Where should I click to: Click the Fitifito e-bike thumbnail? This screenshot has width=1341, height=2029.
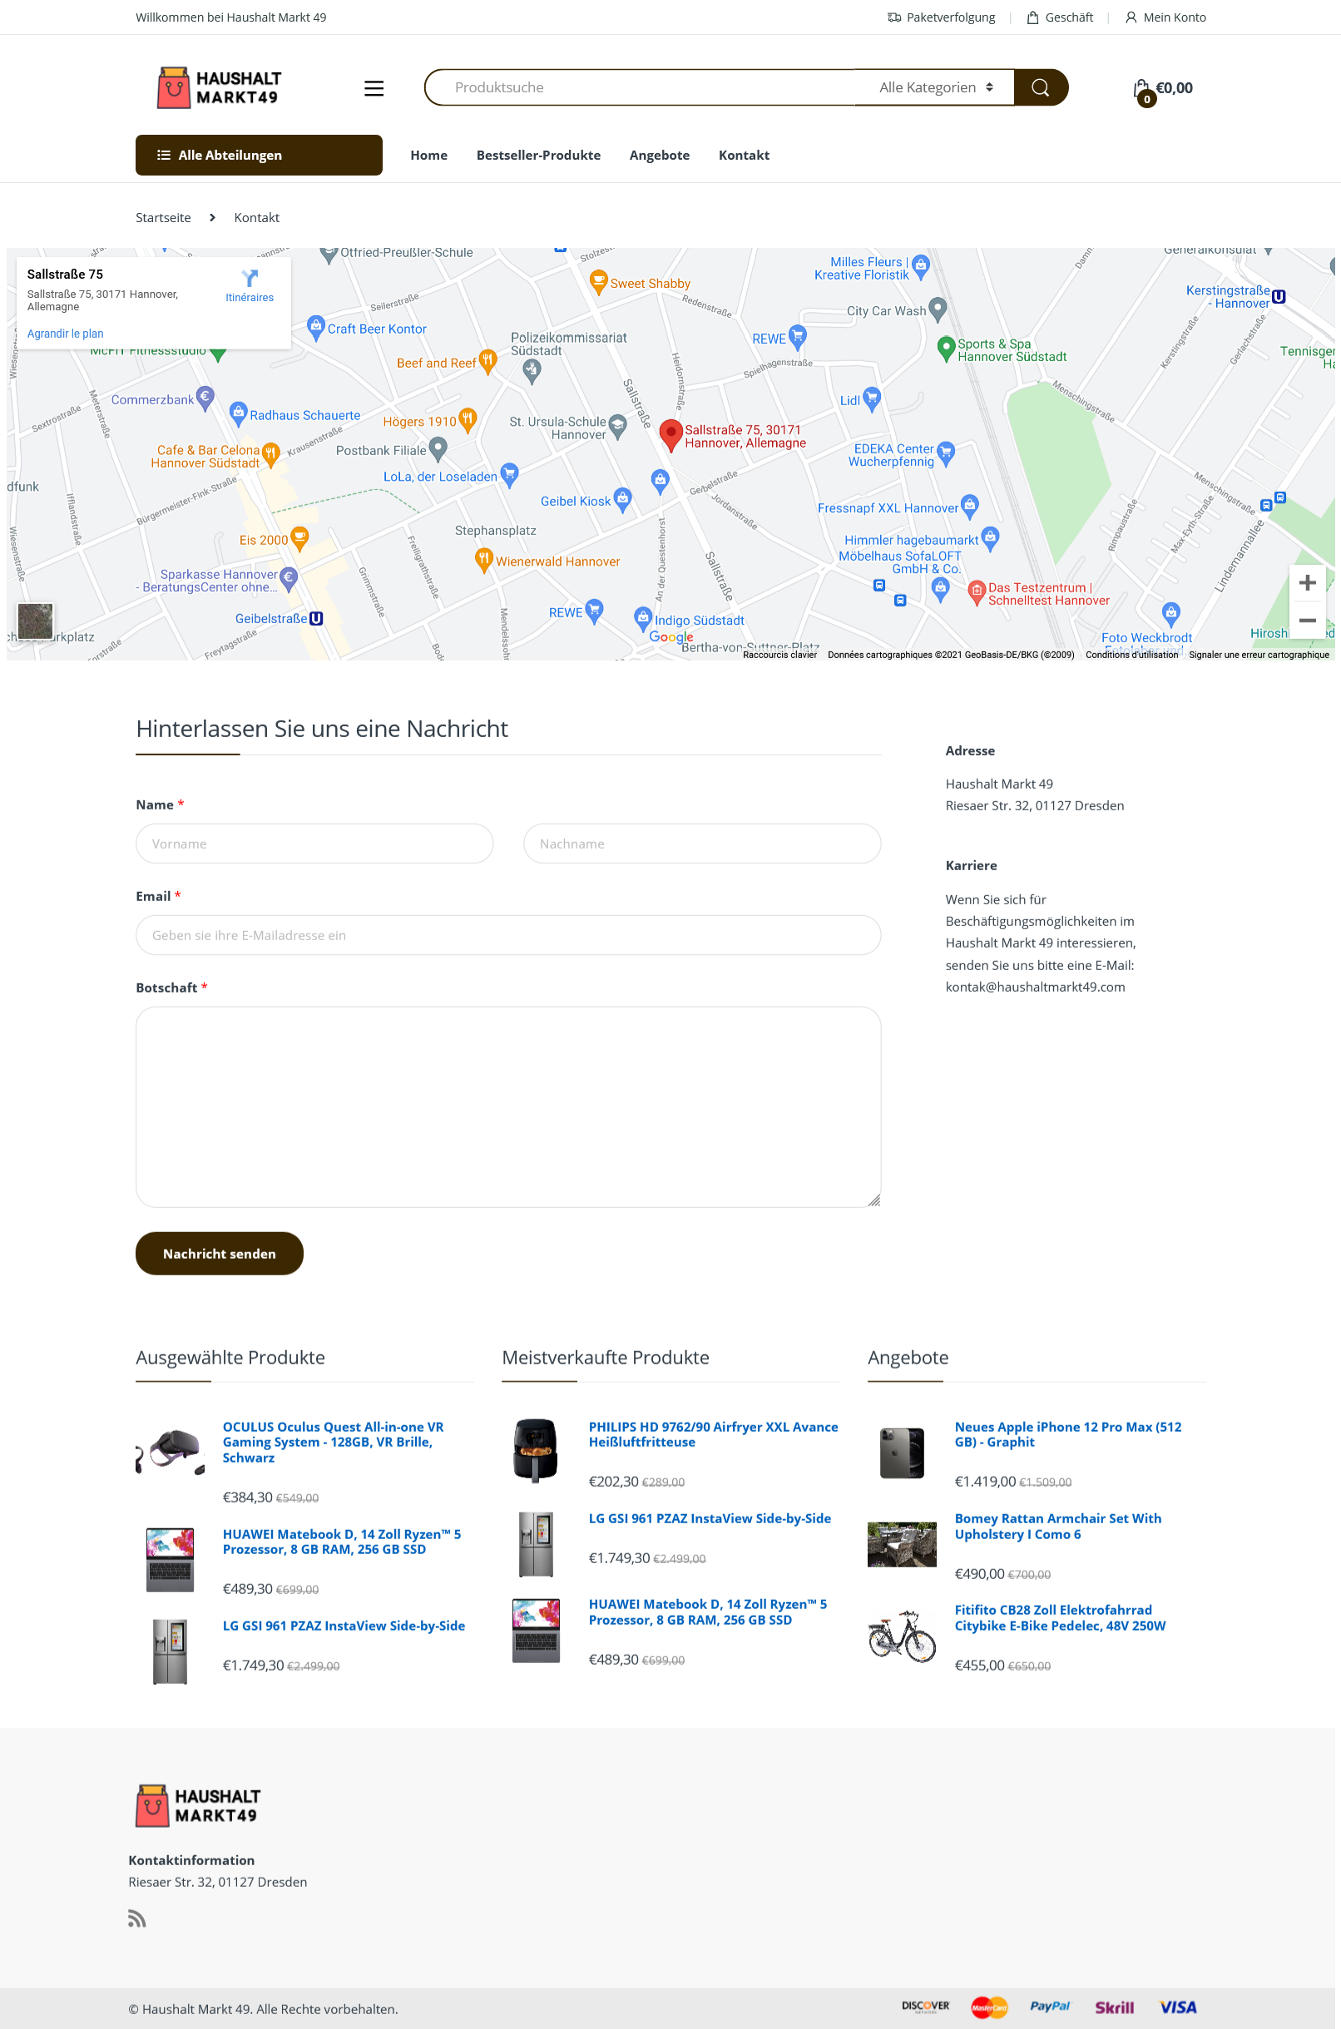902,1635
